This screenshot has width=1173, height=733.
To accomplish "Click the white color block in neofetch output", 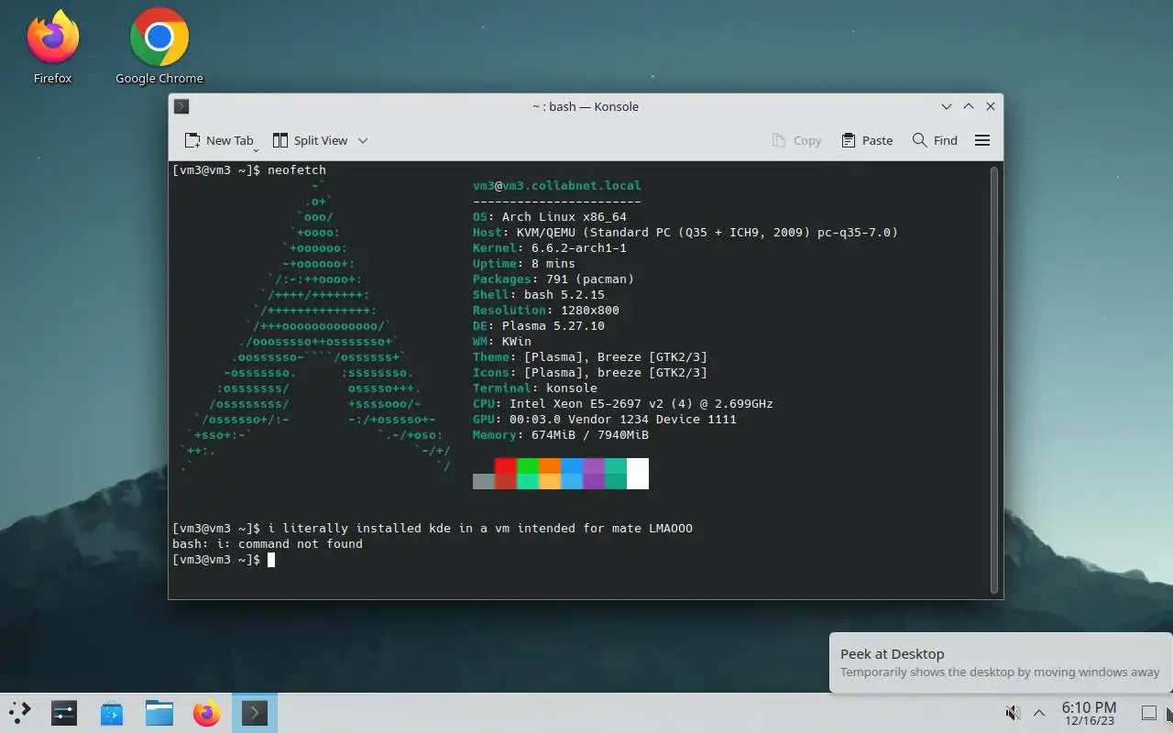I will (638, 474).
